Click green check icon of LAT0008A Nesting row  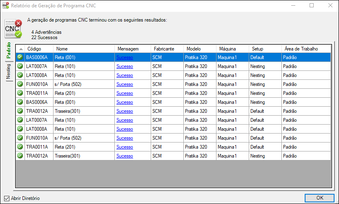pos(20,75)
